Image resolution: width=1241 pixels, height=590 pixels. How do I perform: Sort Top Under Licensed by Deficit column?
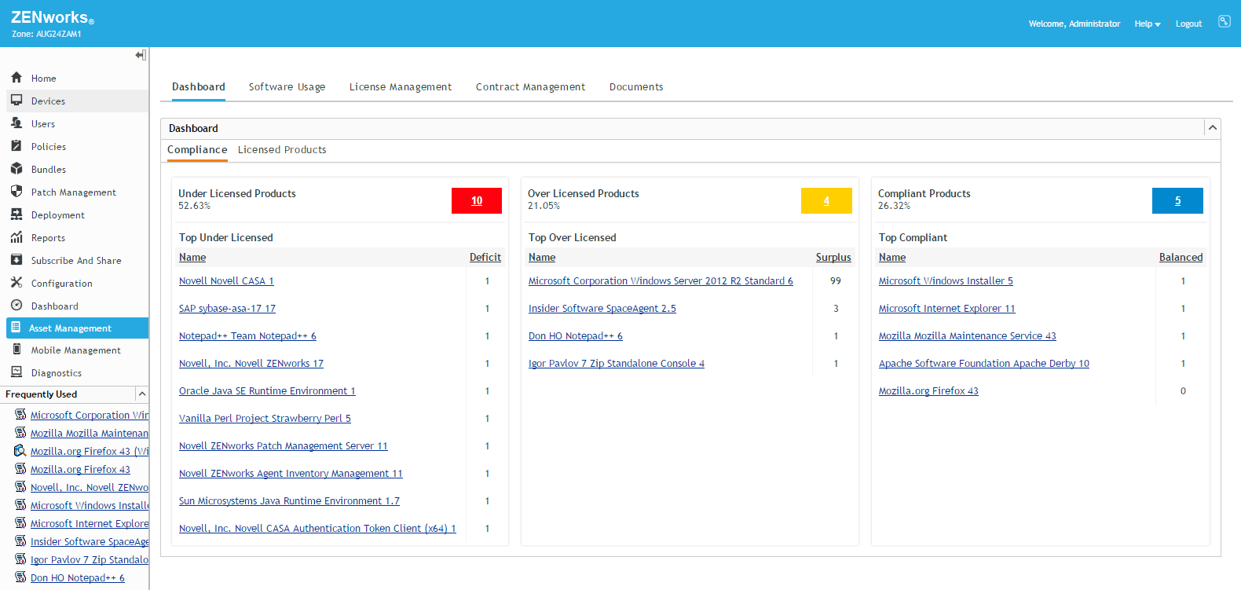tap(485, 257)
